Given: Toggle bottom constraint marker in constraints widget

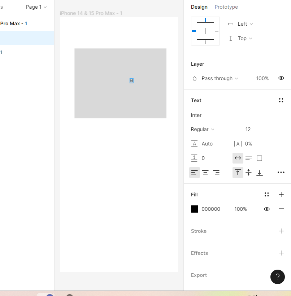Looking at the screenshot, I should [x=205, y=42].
